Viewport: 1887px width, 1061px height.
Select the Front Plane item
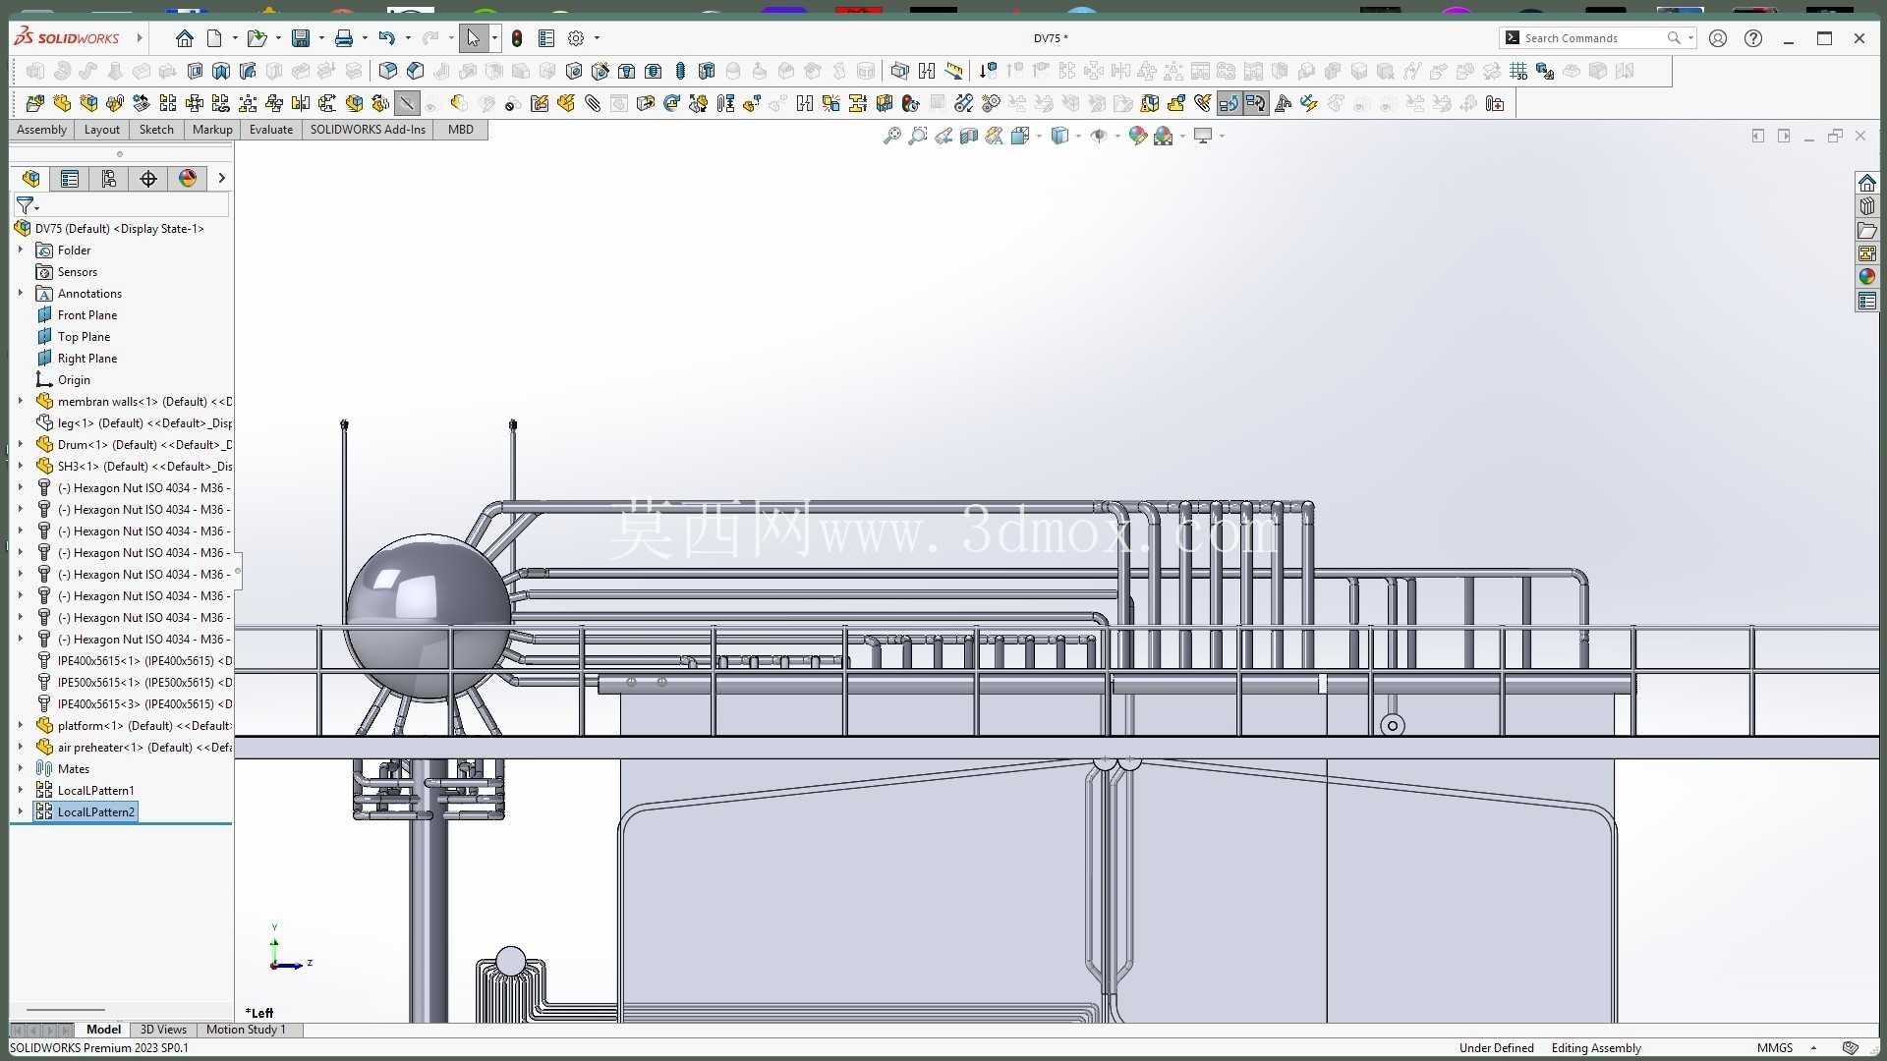coord(87,315)
